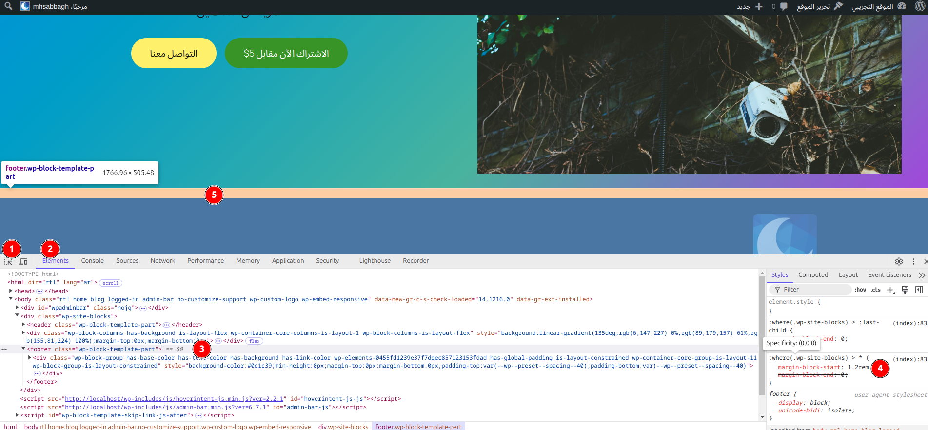
Task: Click the search magnifier in admin bar
Action: tap(8, 6)
